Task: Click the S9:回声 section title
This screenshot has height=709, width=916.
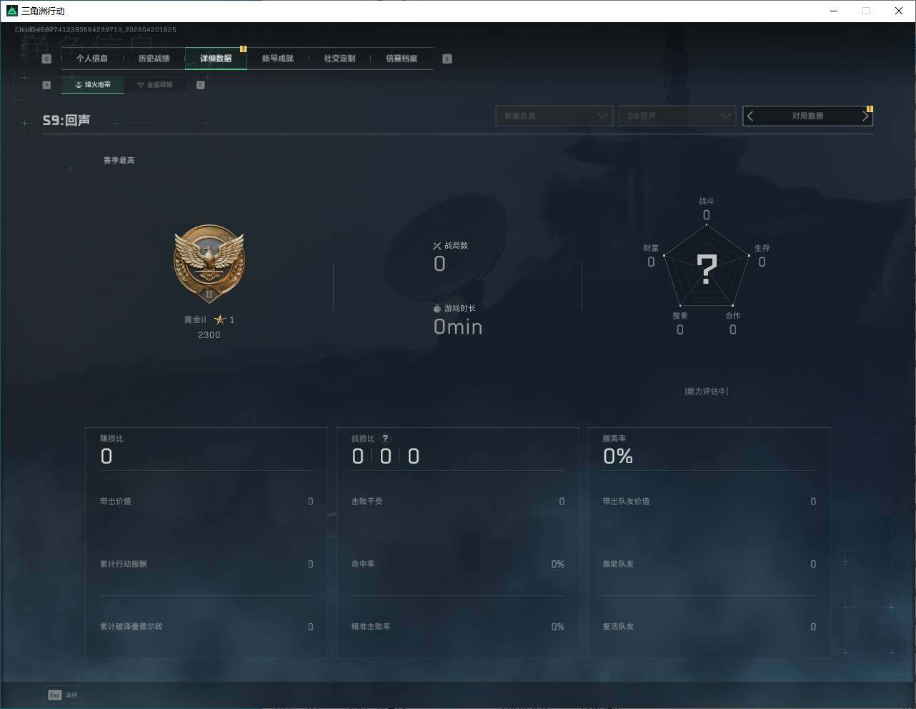Action: 66,120
